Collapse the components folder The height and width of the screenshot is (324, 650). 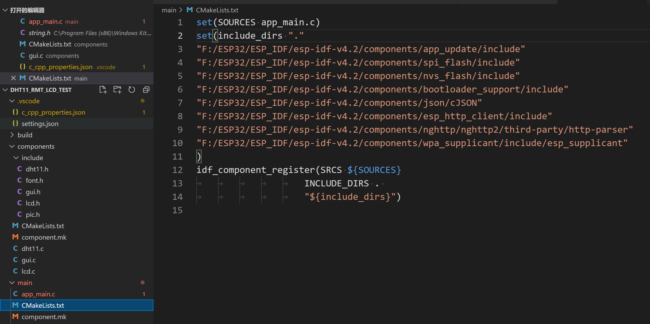(12, 146)
